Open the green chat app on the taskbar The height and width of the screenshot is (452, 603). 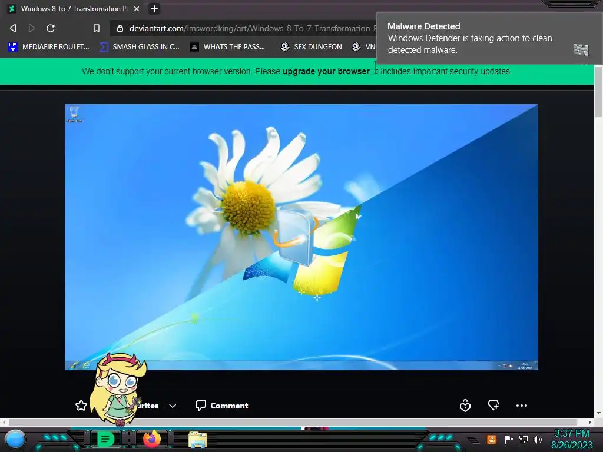point(105,439)
